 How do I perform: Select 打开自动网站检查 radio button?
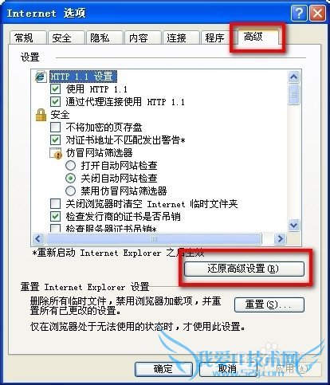pos(70,166)
